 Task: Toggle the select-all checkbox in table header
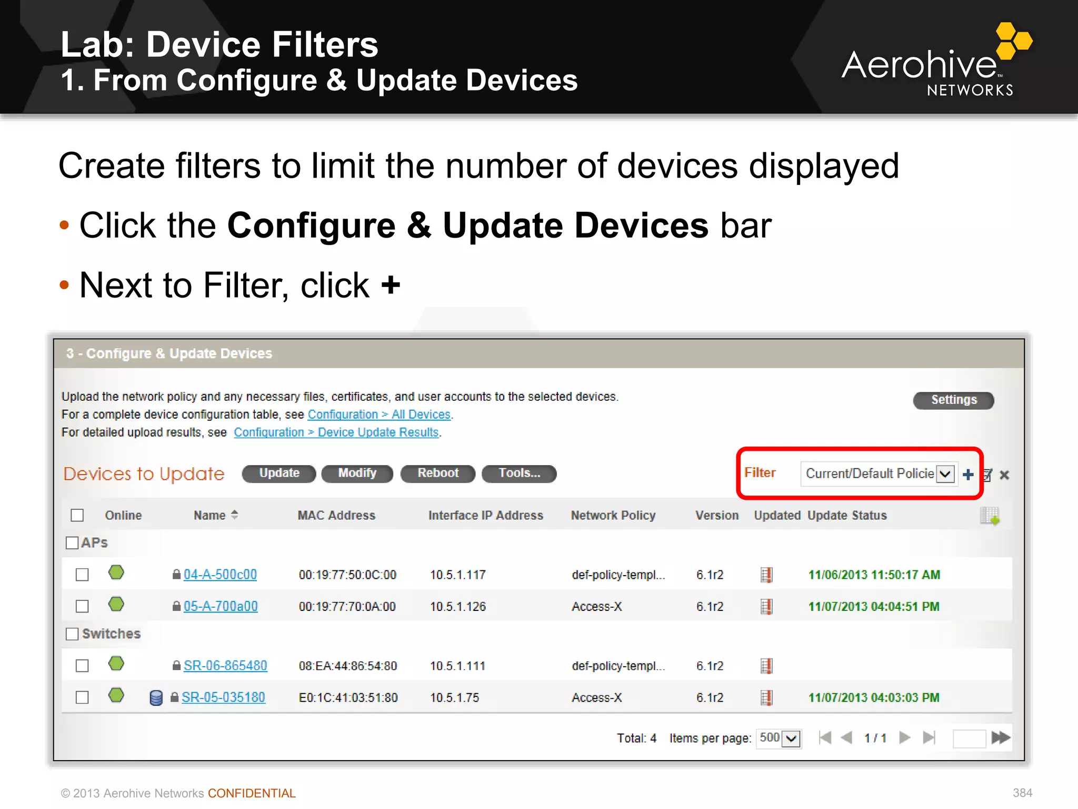click(77, 515)
